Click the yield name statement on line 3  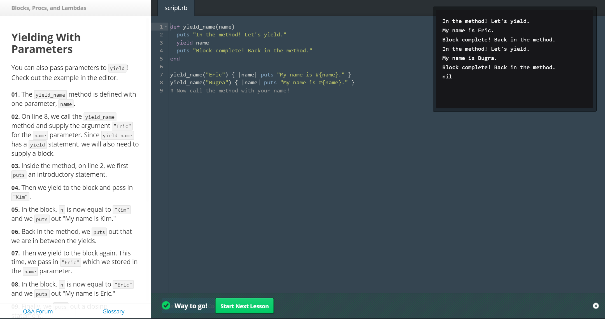[192, 43]
